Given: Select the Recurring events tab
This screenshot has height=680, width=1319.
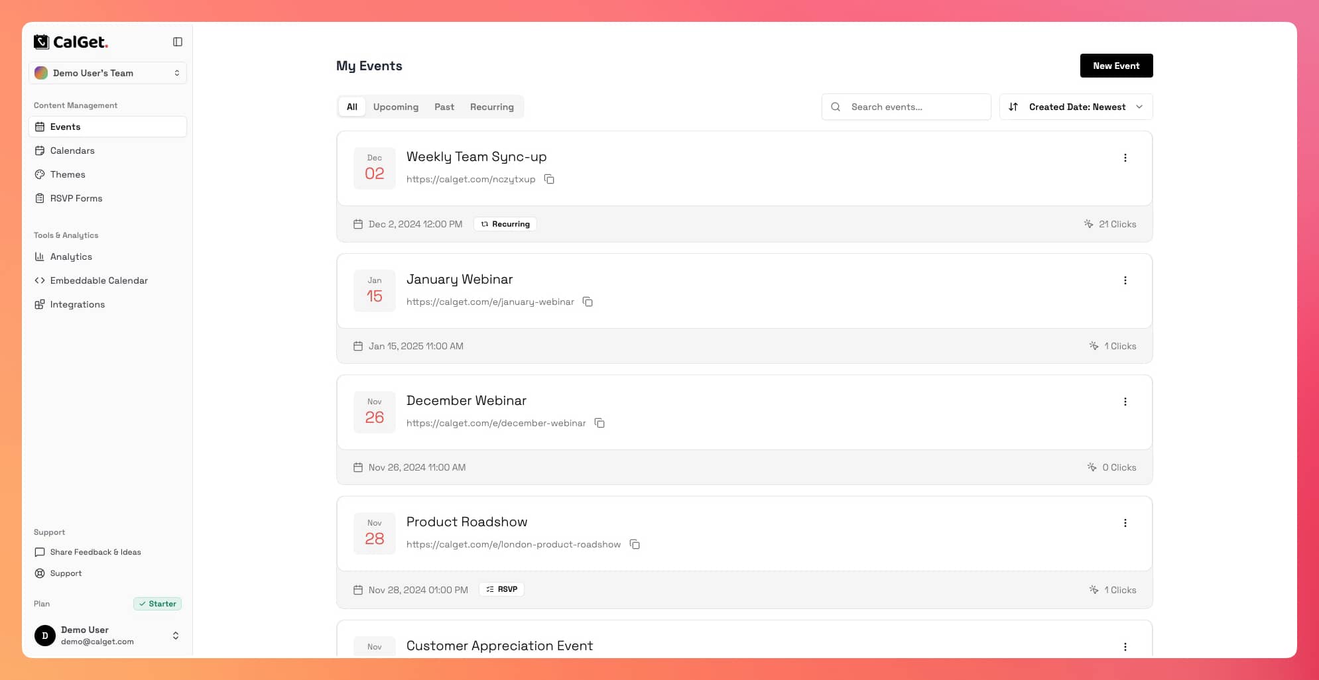Looking at the screenshot, I should point(491,107).
